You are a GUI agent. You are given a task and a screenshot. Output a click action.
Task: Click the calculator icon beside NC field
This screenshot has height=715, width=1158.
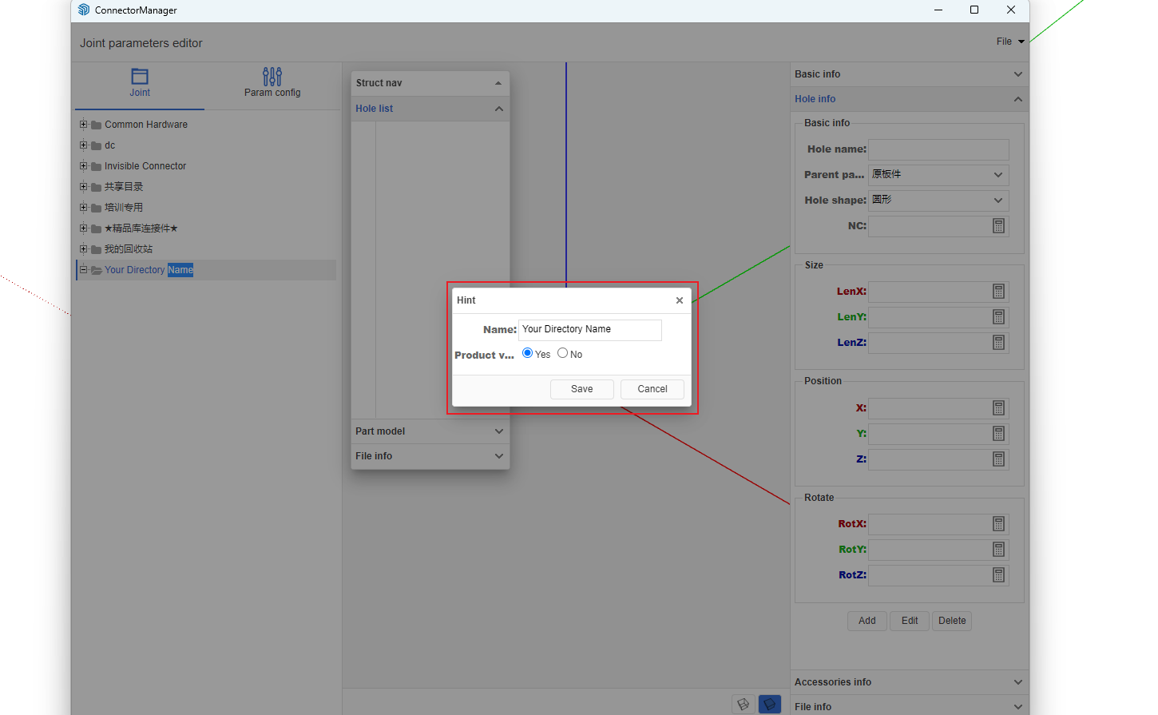click(998, 226)
